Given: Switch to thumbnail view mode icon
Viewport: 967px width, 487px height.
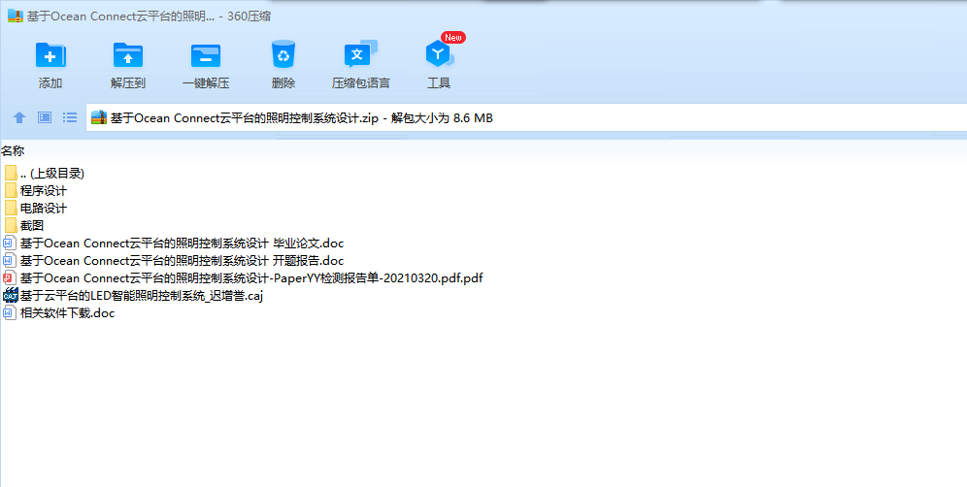Looking at the screenshot, I should tap(45, 117).
